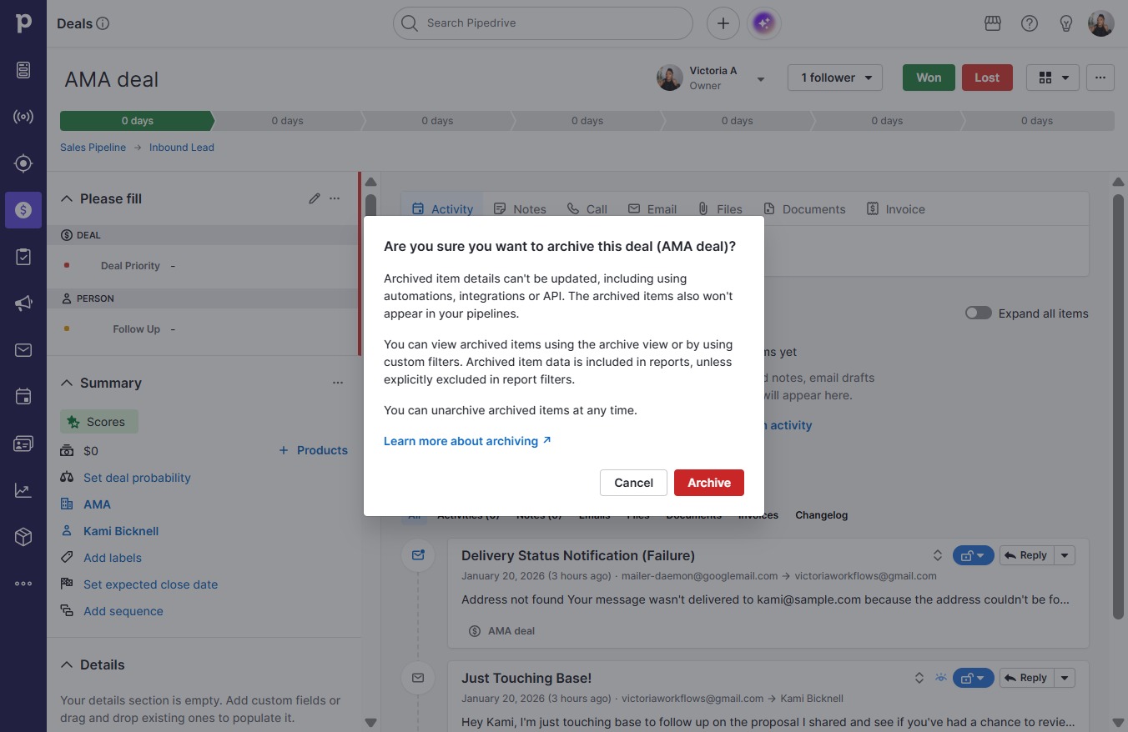The height and width of the screenshot is (732, 1128).
Task: Select the last pipeline stage segment
Action: coord(1037,121)
